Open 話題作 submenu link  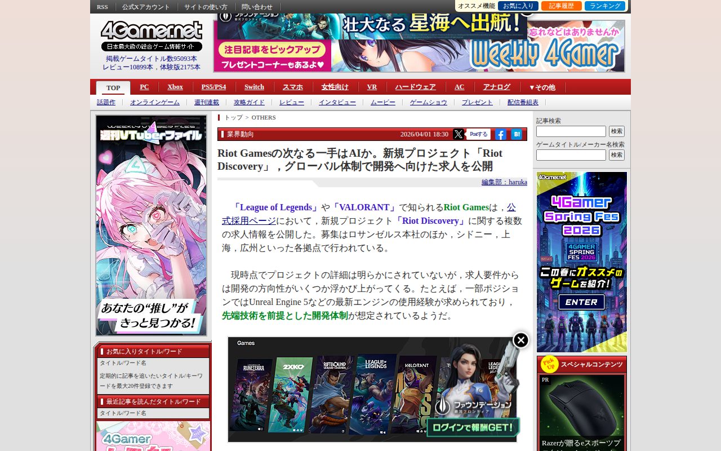(x=106, y=102)
